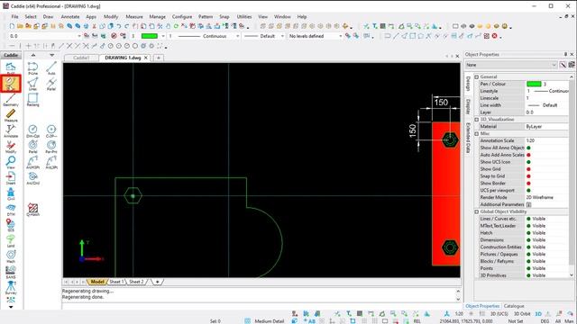Open the Display side tab
The height and width of the screenshot is (324, 577).
[468, 106]
